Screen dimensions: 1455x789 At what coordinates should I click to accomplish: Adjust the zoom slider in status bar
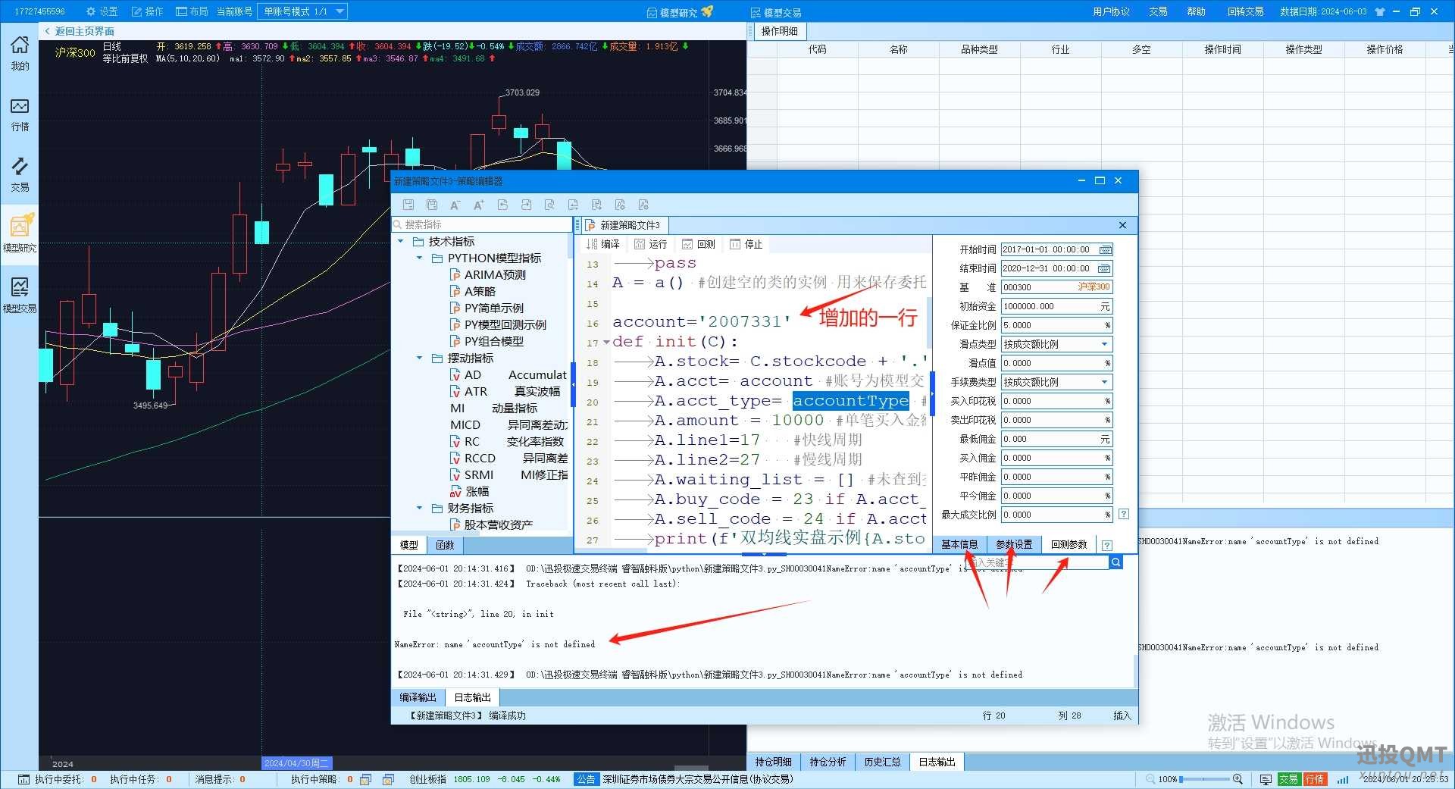click(1205, 779)
